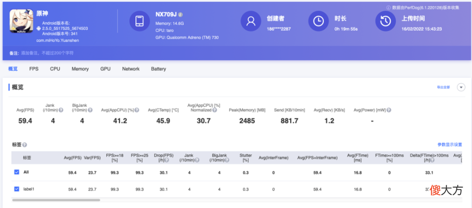The image size is (472, 208).
Task: Switch to the GPU tab
Action: 105,69
